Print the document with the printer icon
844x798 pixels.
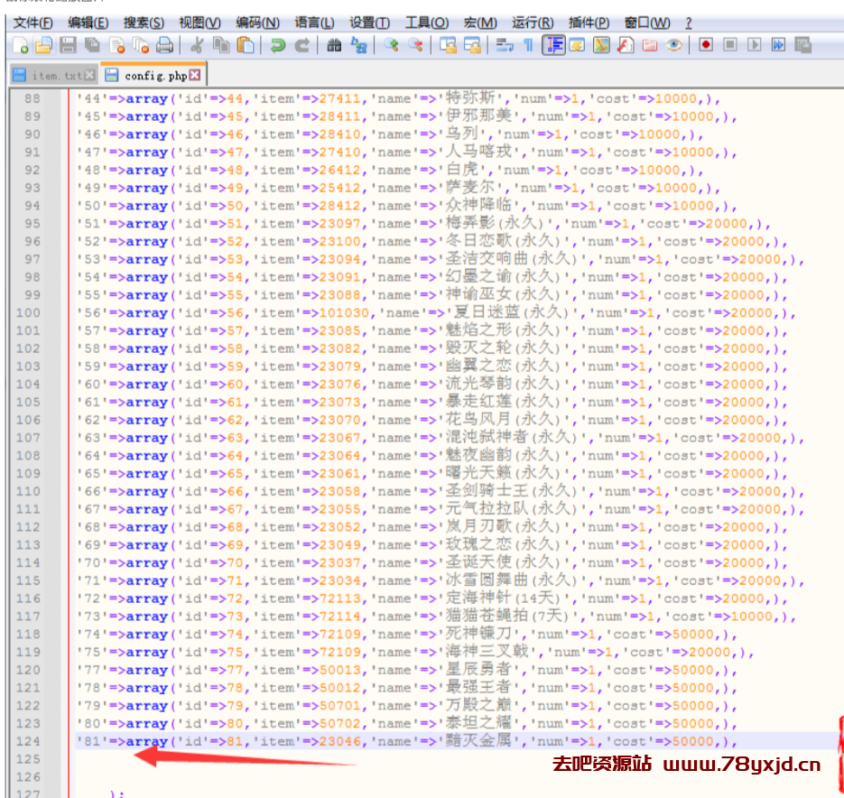[164, 45]
